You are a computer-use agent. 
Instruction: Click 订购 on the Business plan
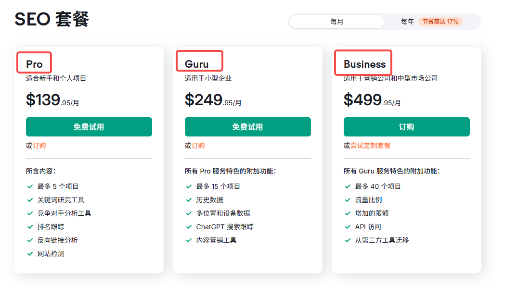[406, 126]
